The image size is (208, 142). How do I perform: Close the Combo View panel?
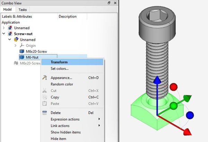click(115, 3)
